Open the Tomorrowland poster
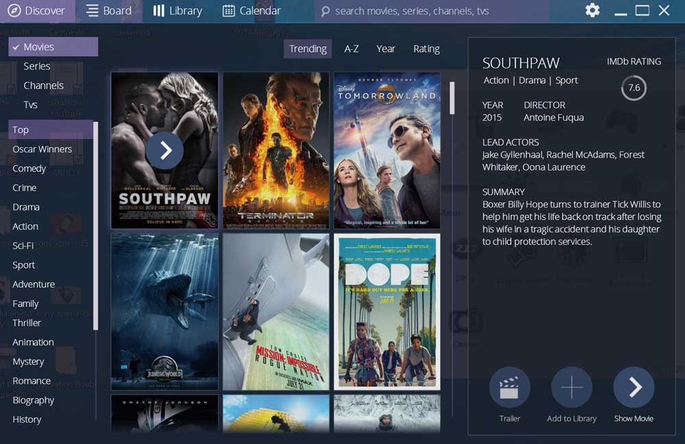The image size is (685, 444). [387, 150]
